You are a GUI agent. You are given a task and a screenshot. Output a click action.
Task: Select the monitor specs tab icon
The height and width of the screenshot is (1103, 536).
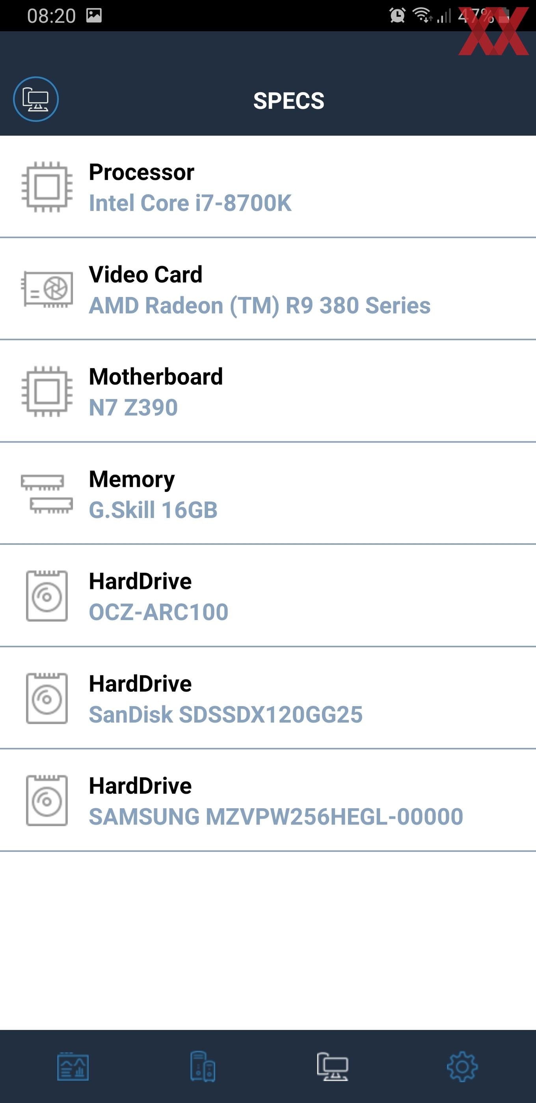tap(333, 1067)
